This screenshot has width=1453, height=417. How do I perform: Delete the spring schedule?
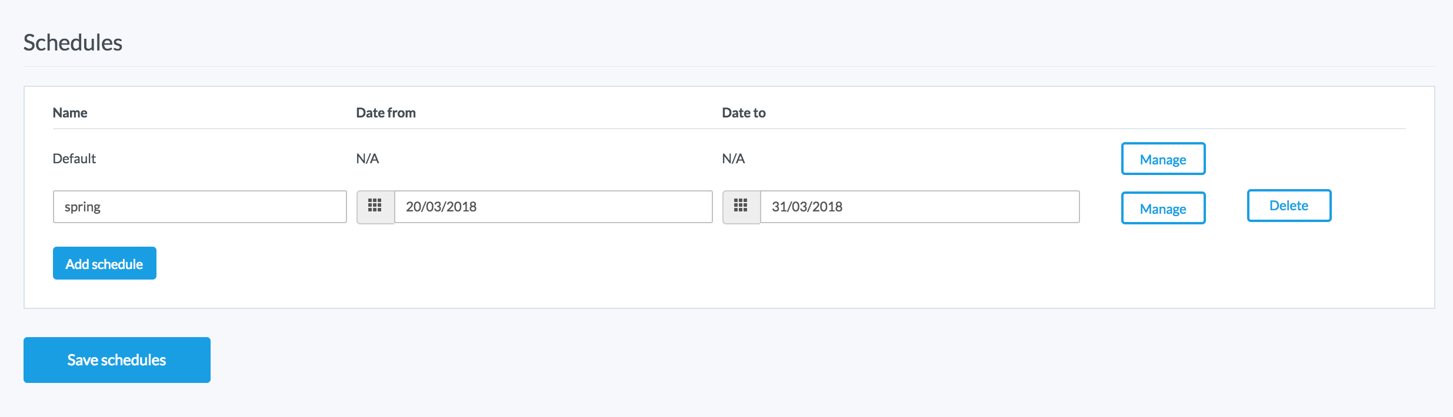[x=1289, y=206]
